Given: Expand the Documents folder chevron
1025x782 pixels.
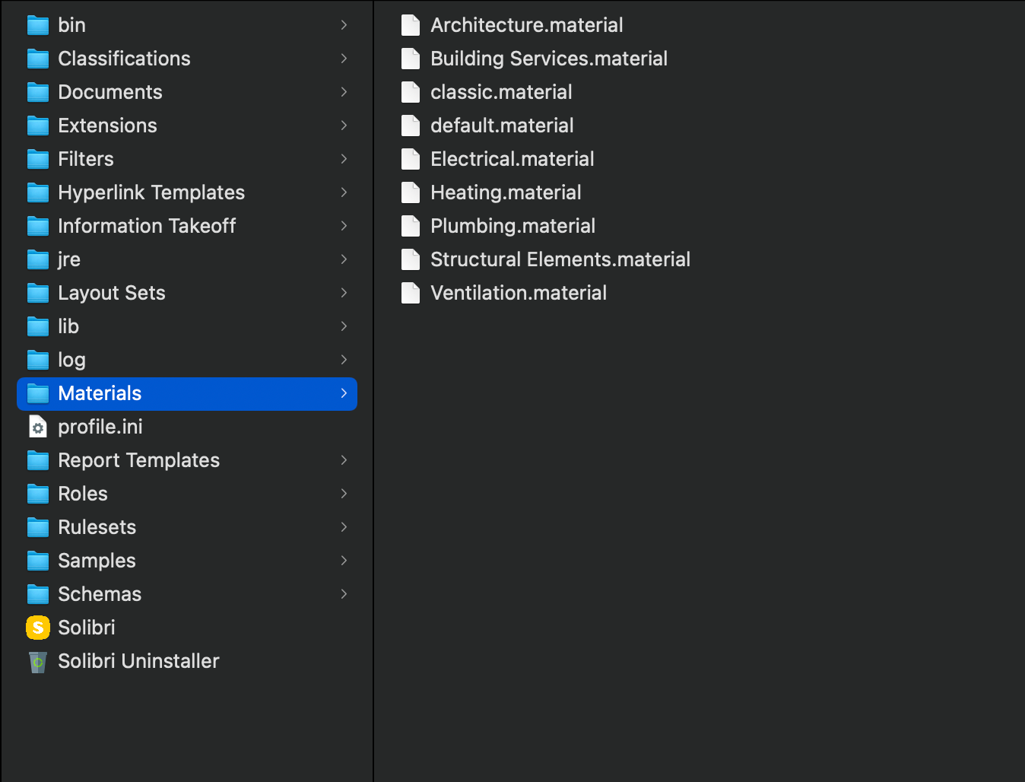Looking at the screenshot, I should [344, 92].
